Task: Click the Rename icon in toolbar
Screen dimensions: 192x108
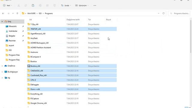Action: pyautogui.click(x=40, y=5)
